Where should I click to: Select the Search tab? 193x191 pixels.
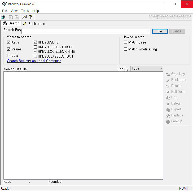[11, 23]
